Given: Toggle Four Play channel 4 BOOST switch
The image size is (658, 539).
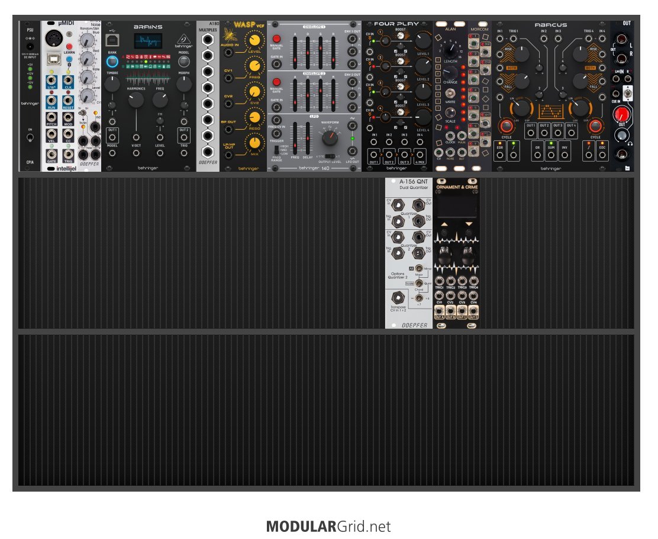Looking at the screenshot, I should coord(401,112).
